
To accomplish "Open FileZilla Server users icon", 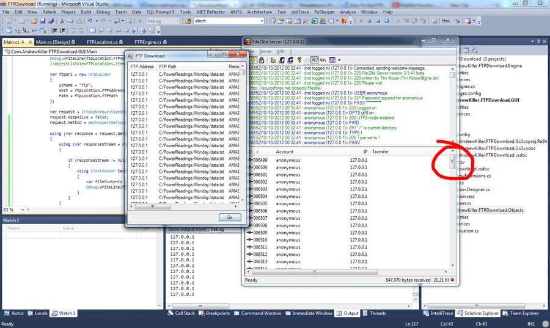I will [x=282, y=60].
